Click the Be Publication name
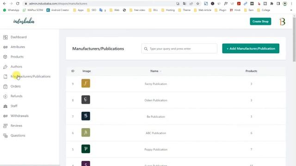The width and height of the screenshot is (296, 166). pyautogui.click(x=156, y=117)
